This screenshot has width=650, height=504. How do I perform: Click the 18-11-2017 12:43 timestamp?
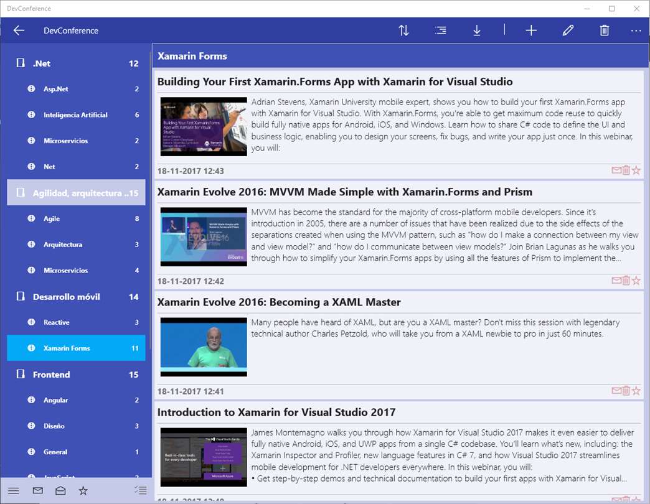click(x=191, y=170)
